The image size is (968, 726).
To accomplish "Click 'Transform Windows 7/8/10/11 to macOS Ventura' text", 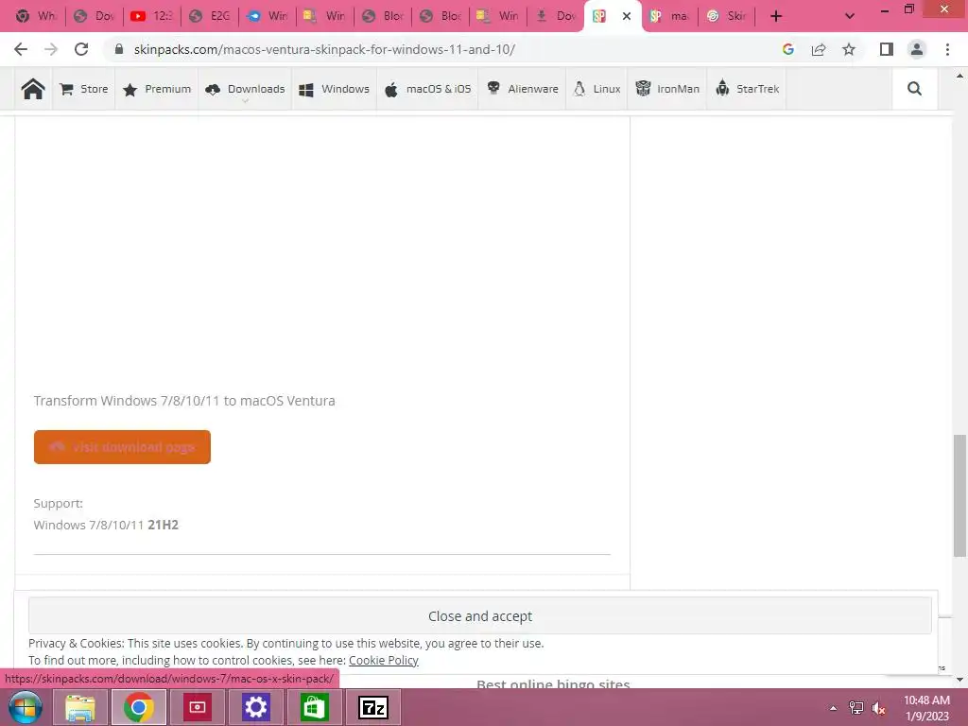I will pos(184,401).
